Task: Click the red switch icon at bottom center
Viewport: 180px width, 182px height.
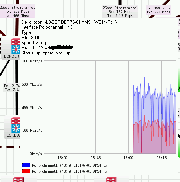Action: tap(111, 180)
